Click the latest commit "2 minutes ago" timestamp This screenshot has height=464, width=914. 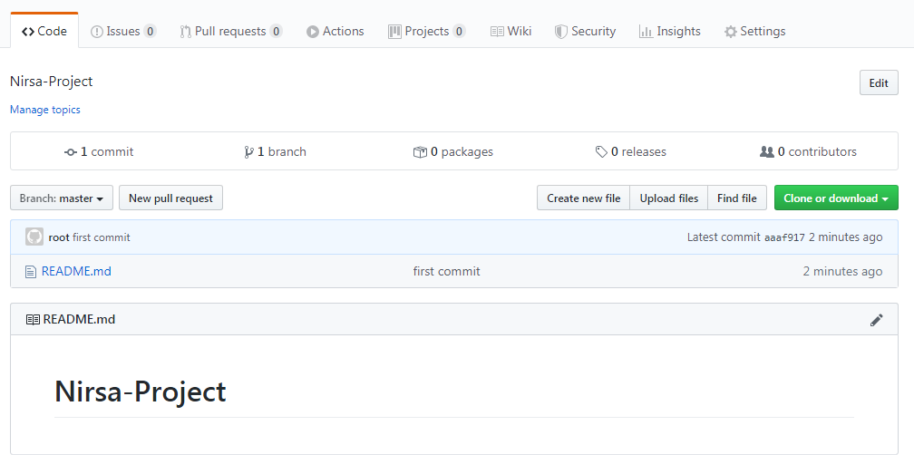click(845, 237)
